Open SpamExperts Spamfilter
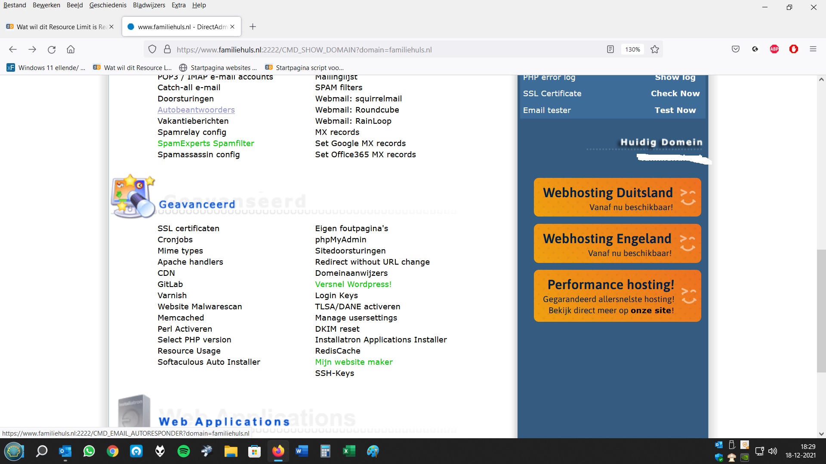The height and width of the screenshot is (464, 826). 206,143
